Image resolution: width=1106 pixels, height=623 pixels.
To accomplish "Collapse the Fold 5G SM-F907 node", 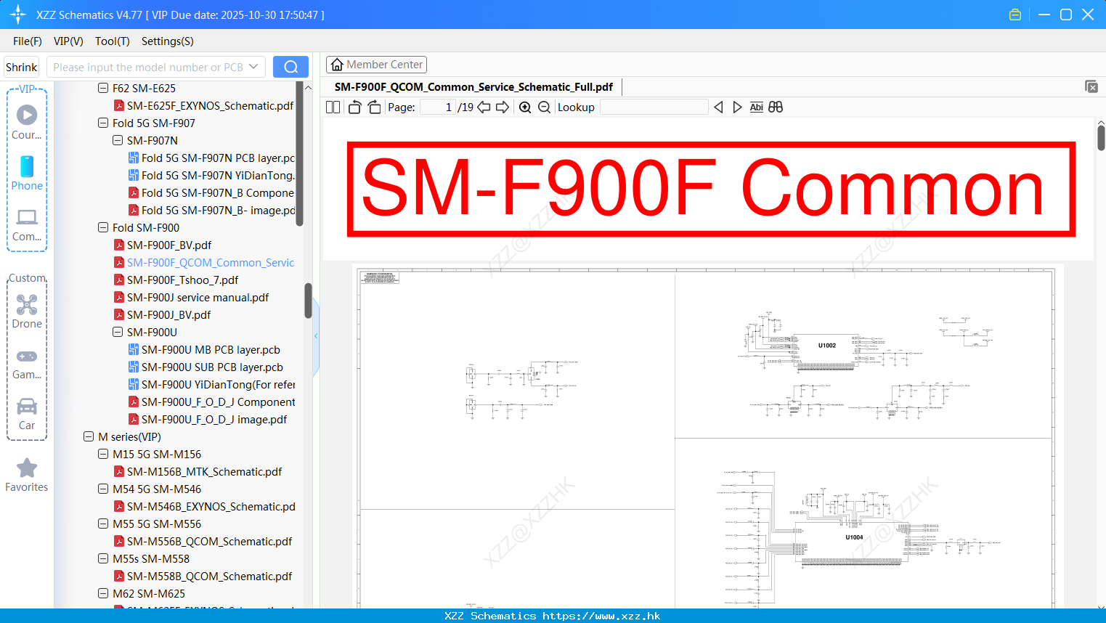I will (x=103, y=123).
